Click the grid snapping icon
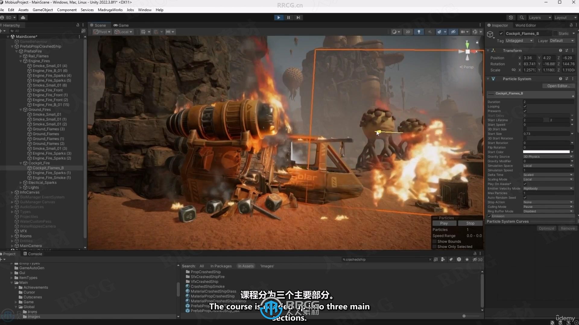Image resolution: width=579 pixels, height=325 pixels. (156, 32)
